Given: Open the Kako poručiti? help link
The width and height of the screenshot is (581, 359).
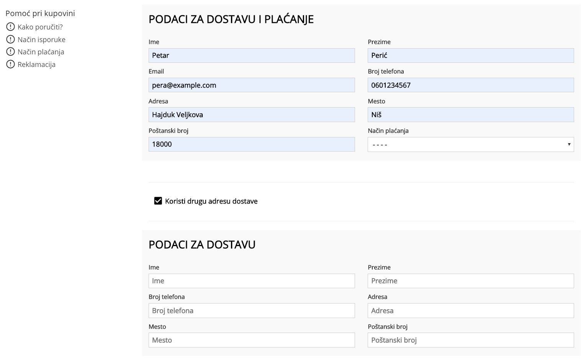Looking at the screenshot, I should tap(40, 27).
